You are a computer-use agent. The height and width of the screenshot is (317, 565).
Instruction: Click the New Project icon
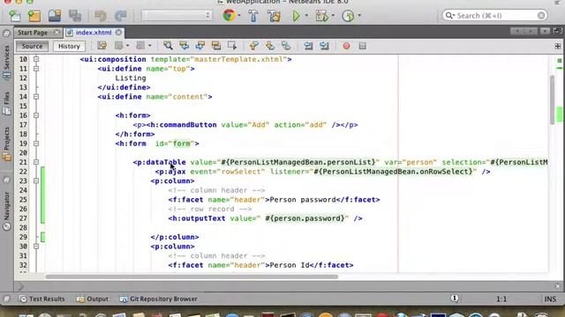(x=34, y=16)
